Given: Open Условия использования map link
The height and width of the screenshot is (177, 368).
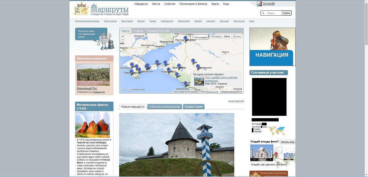Looking at the screenshot, I should click(x=231, y=92).
